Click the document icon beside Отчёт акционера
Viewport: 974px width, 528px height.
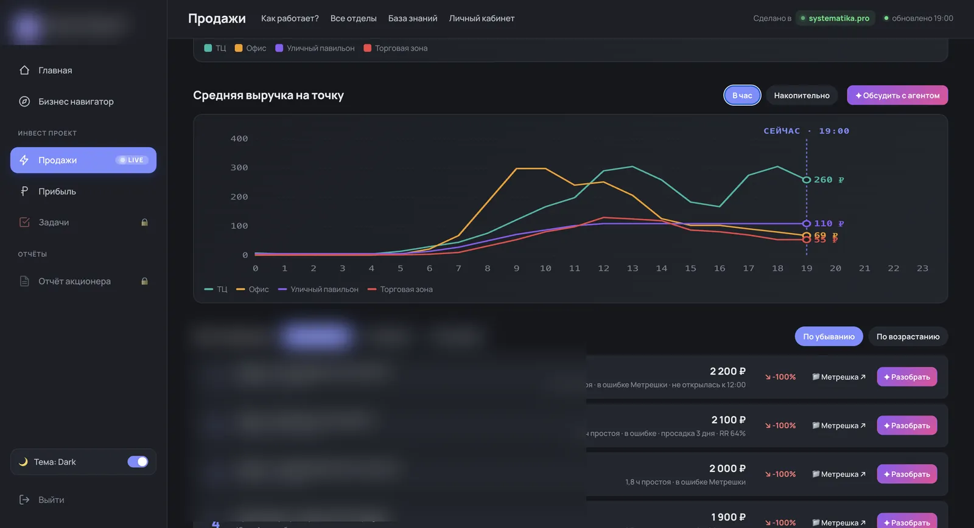[x=24, y=281]
